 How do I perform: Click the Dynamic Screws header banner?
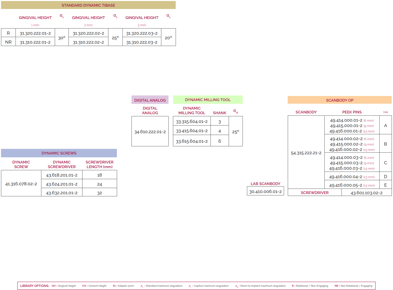(59, 153)
